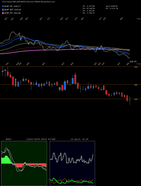Click the white DOW MT legend swatch
This screenshot has width=141, height=186.
tap(3, 10)
